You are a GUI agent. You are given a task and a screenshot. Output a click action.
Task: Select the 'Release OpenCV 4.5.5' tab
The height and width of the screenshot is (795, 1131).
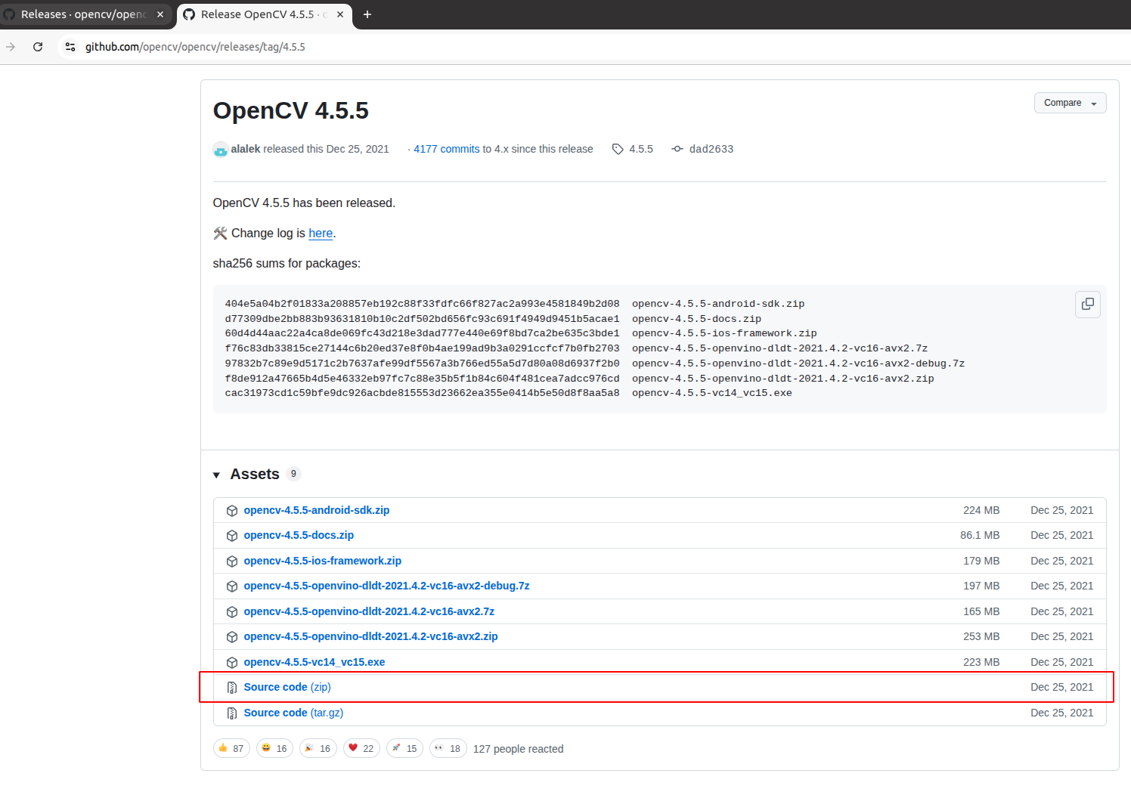[265, 14]
